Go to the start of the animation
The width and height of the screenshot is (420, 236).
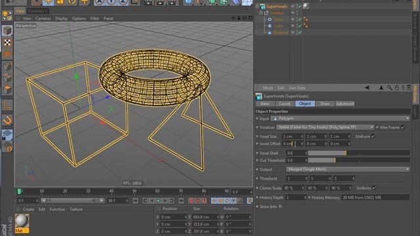tap(135, 201)
